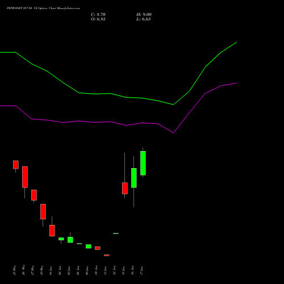This screenshot has width=284, height=284.
Task: Select the close value C: 8.70
Action: (98, 15)
